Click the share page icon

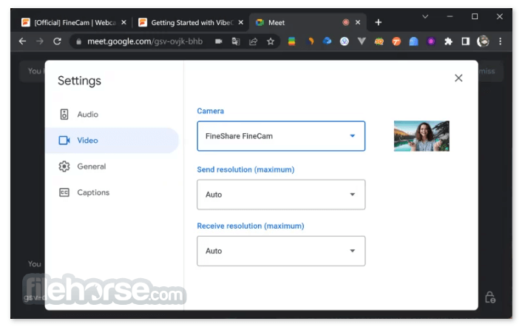(x=254, y=41)
